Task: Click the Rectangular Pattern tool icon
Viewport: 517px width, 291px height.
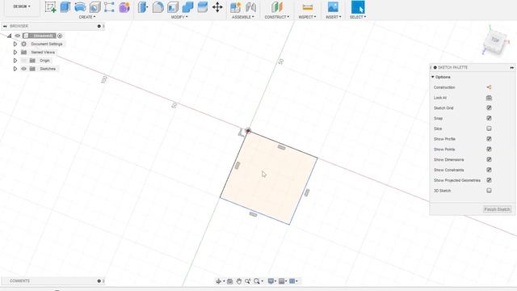Action: tap(109, 7)
